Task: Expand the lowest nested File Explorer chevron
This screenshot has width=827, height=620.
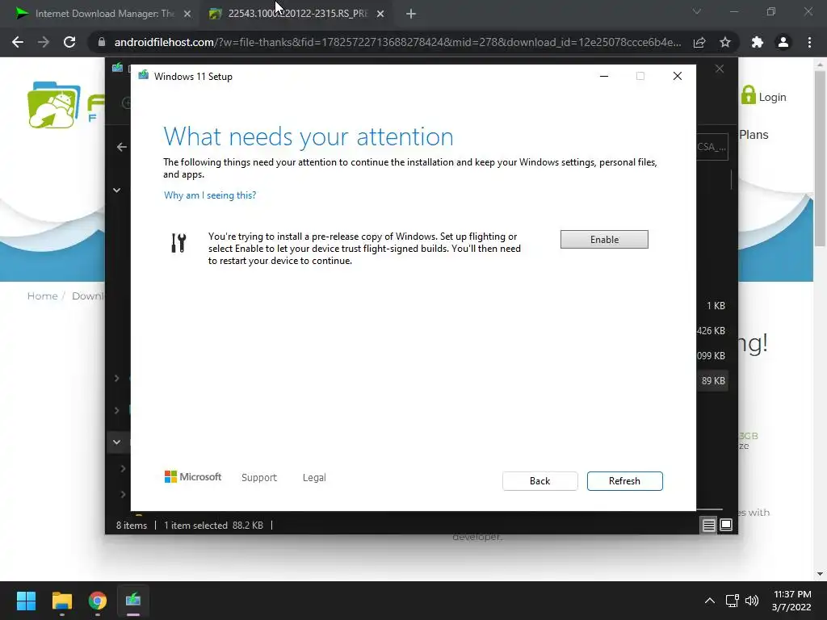Action: pyautogui.click(x=123, y=494)
